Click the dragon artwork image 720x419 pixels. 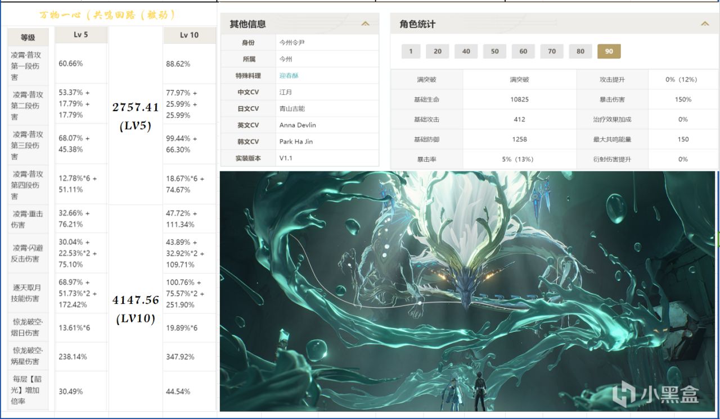pos(467,291)
